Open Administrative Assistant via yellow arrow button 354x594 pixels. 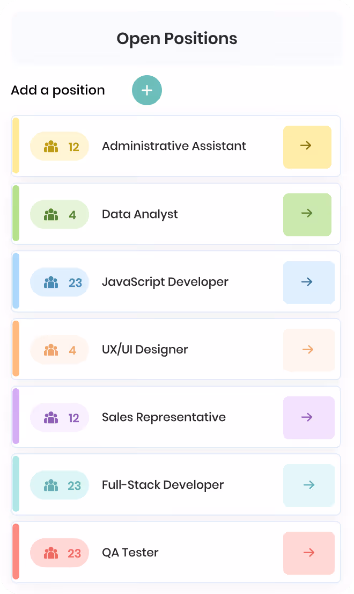click(x=307, y=147)
